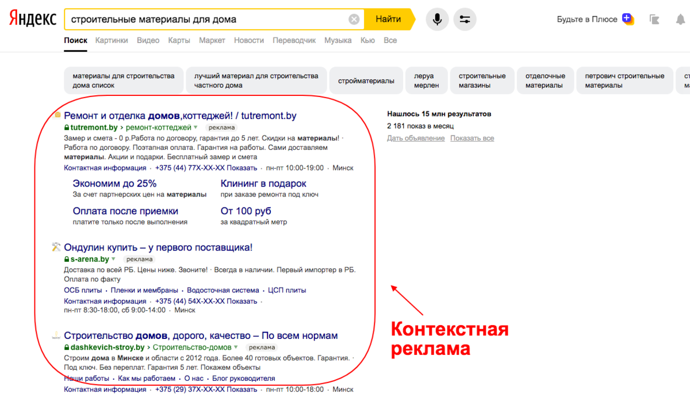Open the Как мы работаем sitelink
Image resolution: width=690 pixels, height=394 pixels.
147,378
